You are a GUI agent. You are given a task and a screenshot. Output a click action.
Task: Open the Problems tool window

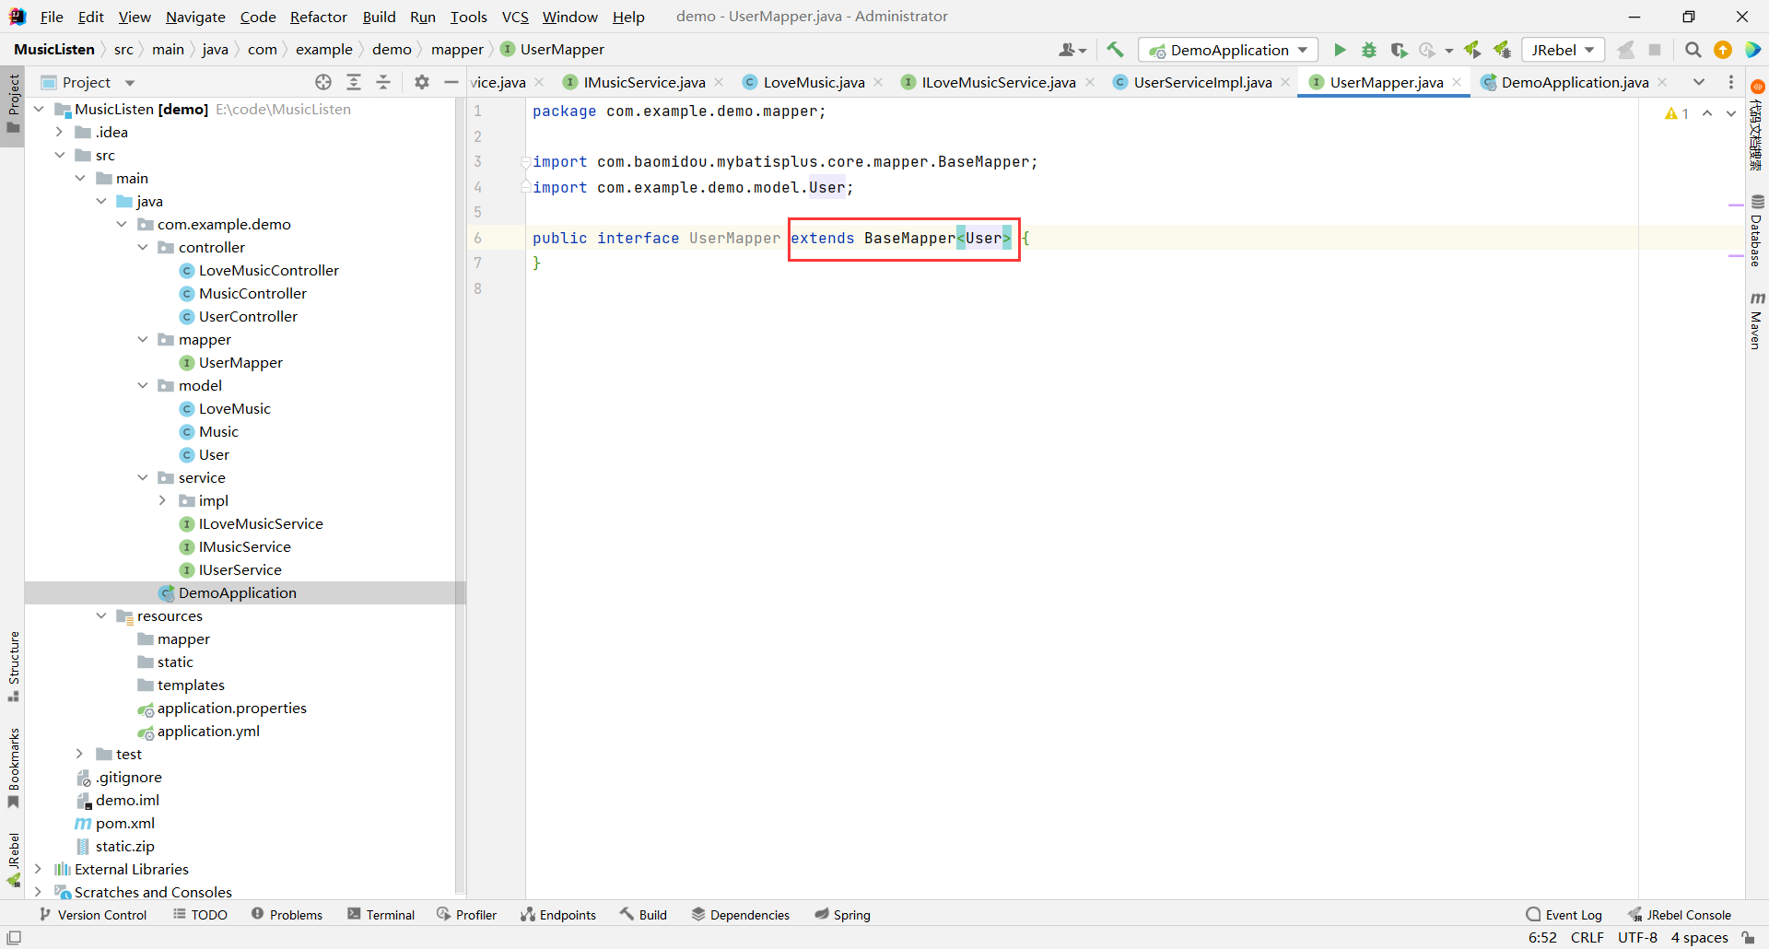click(287, 914)
